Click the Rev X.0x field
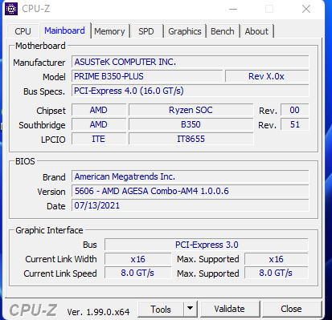Screen dimensions: 332x320 coord(267,76)
